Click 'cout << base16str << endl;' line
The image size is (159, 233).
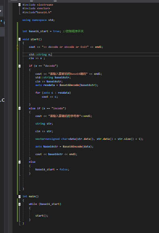click(x=56, y=154)
